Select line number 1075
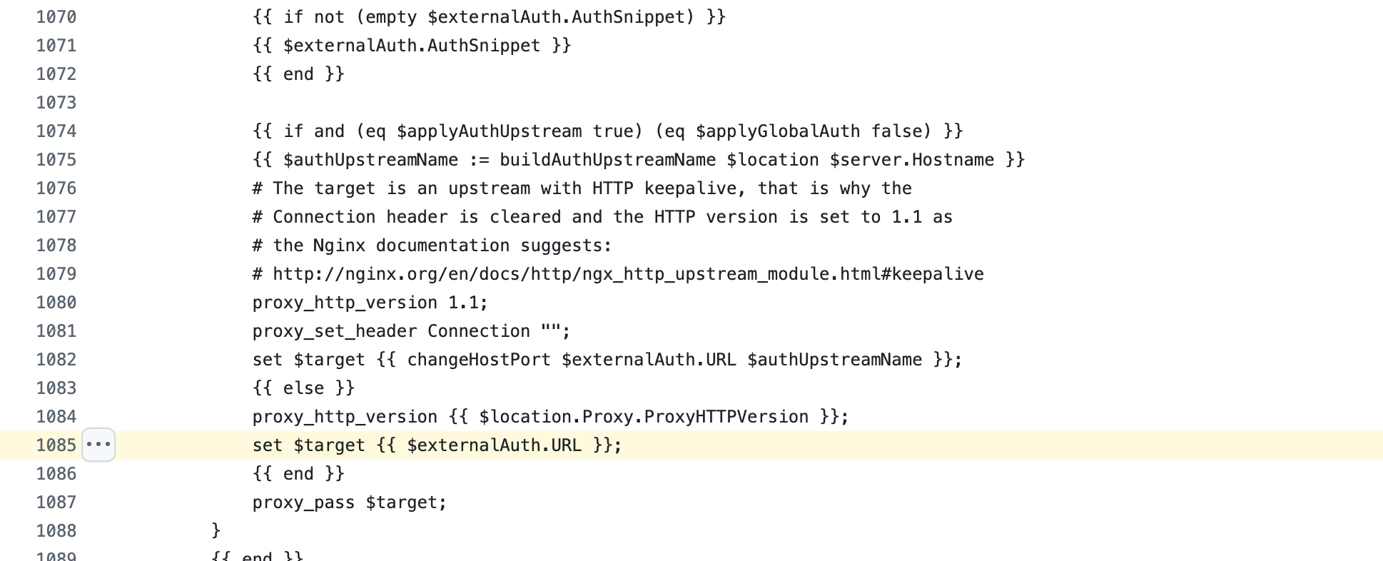Screen dimensions: 1383x561 coord(56,160)
